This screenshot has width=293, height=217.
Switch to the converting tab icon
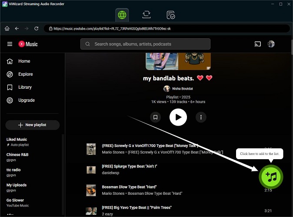click(146, 15)
